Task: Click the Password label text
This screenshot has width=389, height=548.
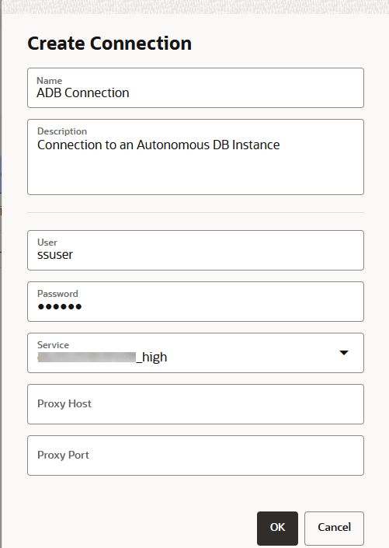Action: [57, 294]
